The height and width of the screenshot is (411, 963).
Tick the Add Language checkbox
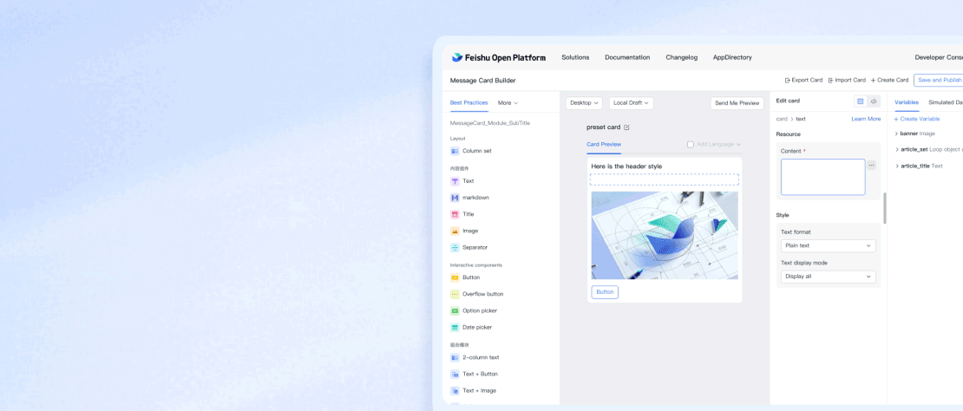(691, 145)
